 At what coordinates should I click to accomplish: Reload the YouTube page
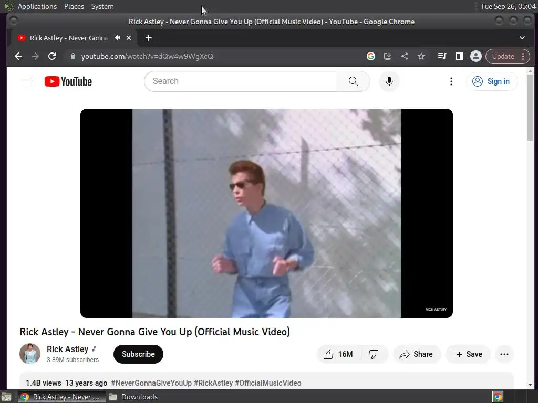(x=52, y=56)
